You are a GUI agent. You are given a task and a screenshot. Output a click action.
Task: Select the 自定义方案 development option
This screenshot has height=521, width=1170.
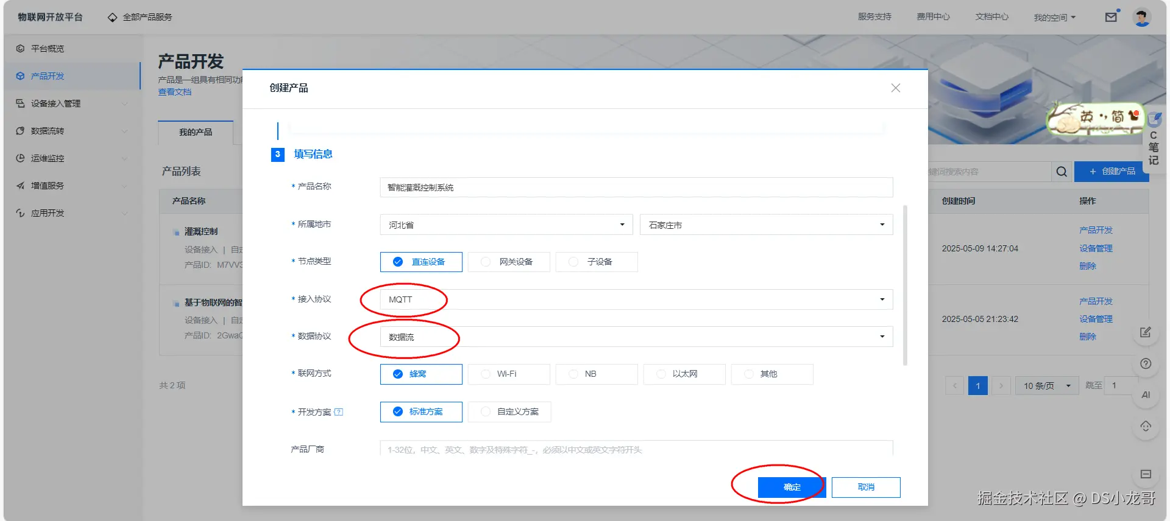click(x=509, y=412)
